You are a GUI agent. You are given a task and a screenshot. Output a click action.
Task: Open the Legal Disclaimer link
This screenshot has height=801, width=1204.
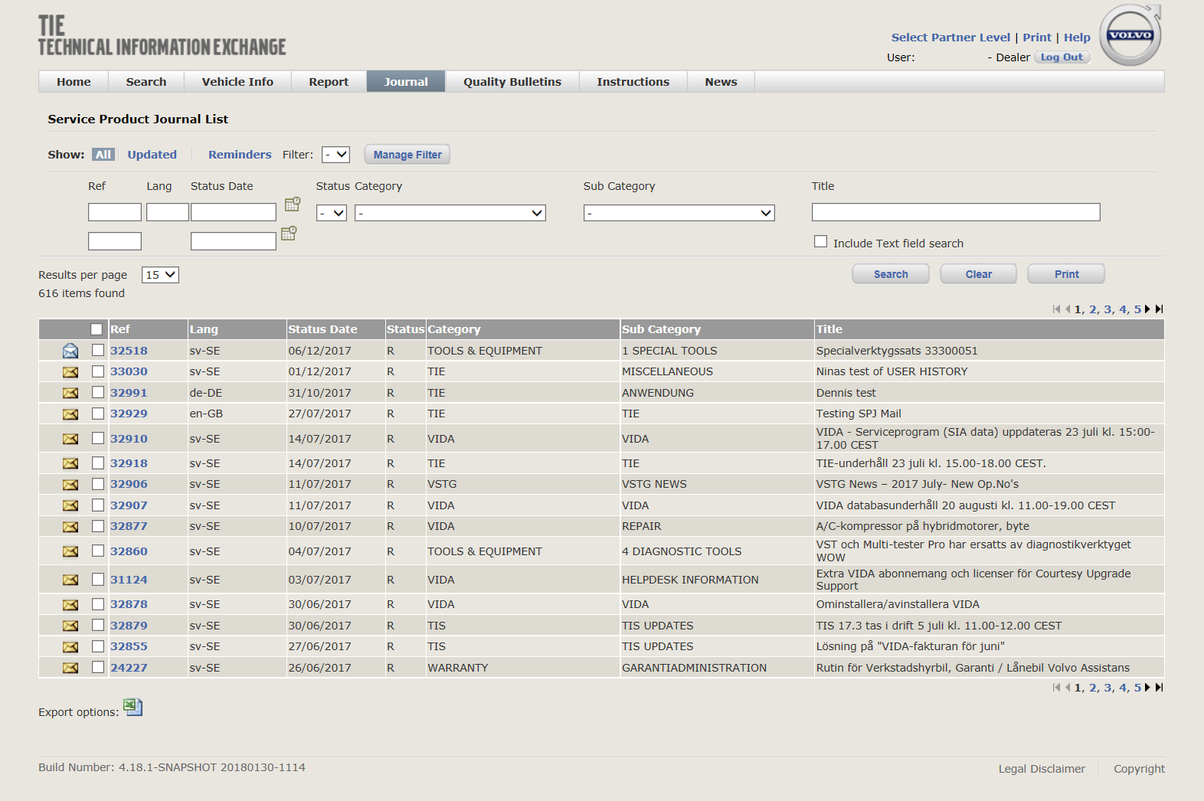click(1042, 769)
